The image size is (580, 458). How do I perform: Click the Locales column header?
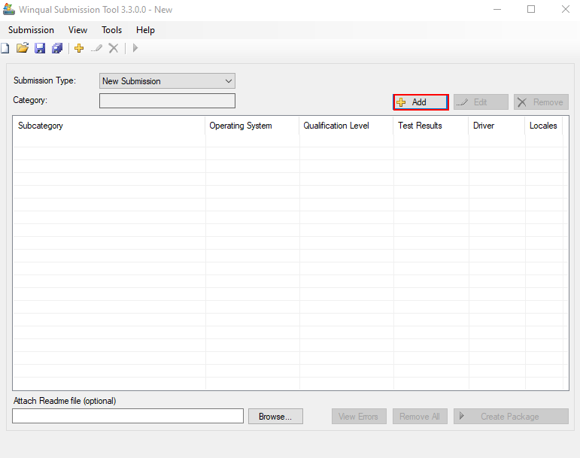point(544,126)
